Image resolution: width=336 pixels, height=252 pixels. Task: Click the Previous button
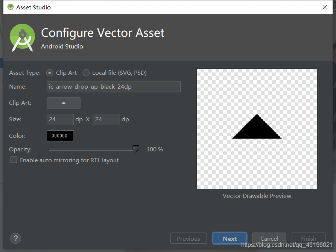tap(189, 238)
